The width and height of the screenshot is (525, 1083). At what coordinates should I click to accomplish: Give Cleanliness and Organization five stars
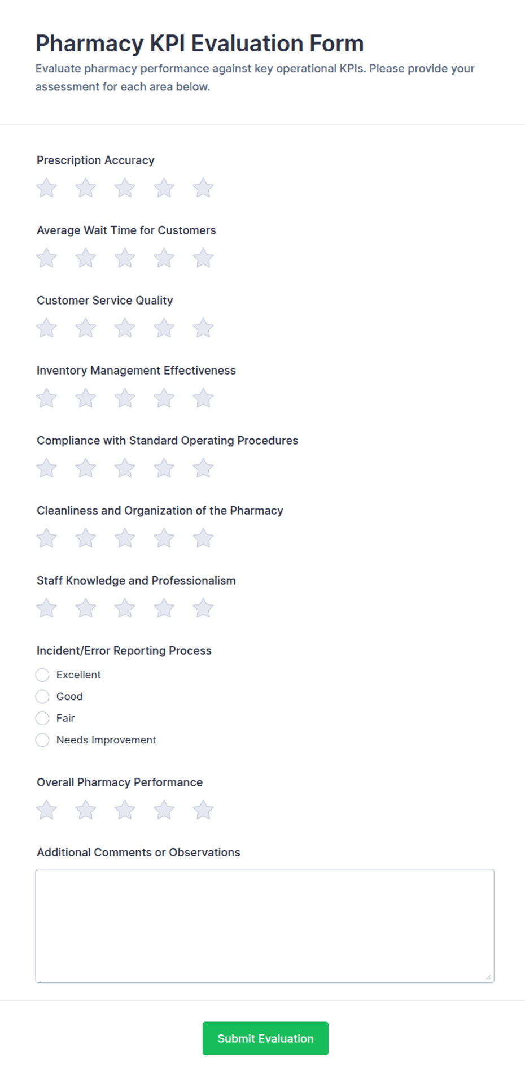point(203,538)
